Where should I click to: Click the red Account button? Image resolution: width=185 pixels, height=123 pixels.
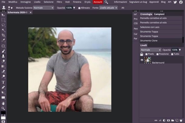click(x=98, y=2)
